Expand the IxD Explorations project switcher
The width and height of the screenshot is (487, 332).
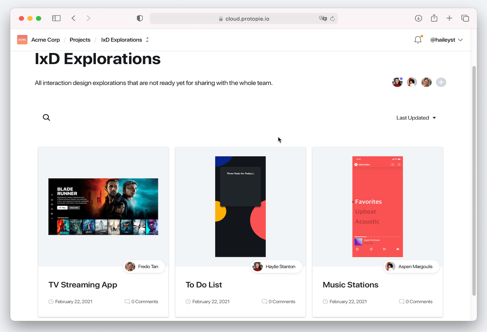tap(147, 40)
